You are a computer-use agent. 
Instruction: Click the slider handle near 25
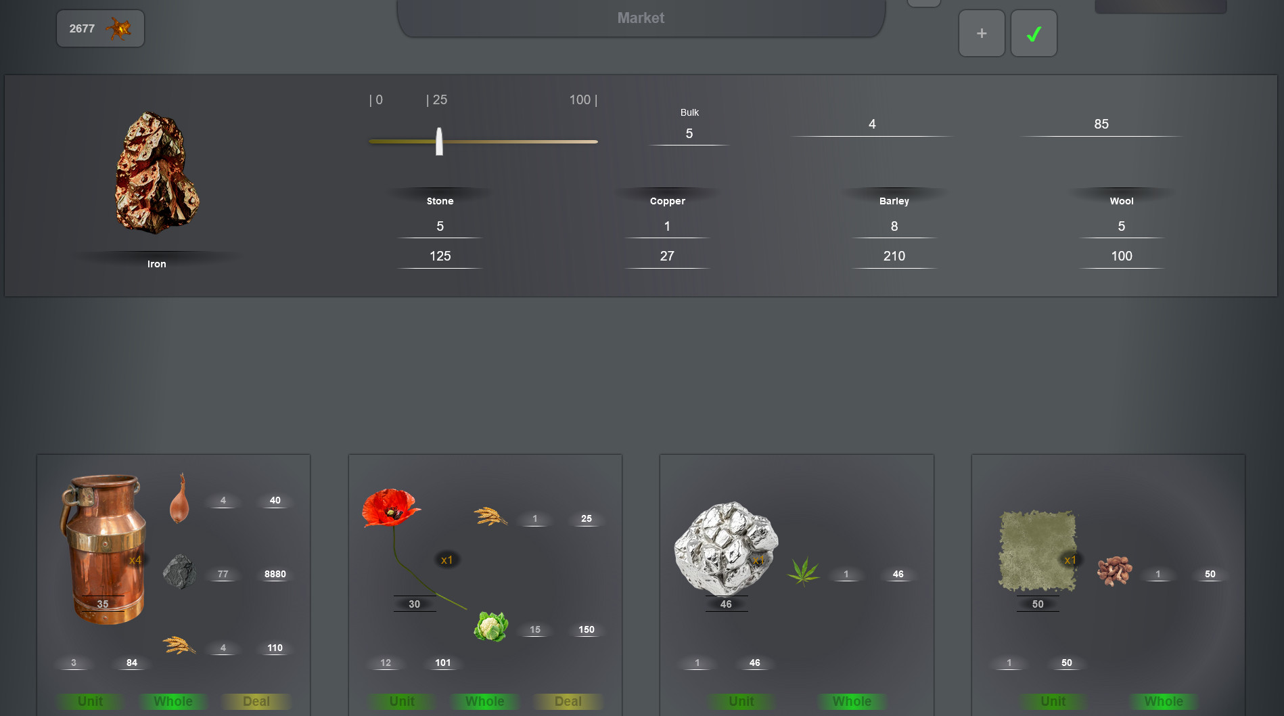click(x=439, y=141)
